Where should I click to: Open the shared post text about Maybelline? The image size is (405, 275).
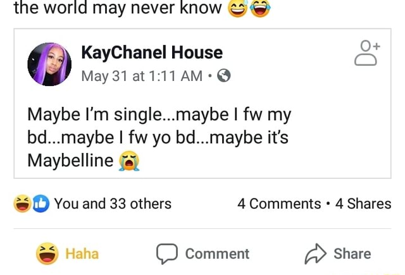tap(158, 136)
